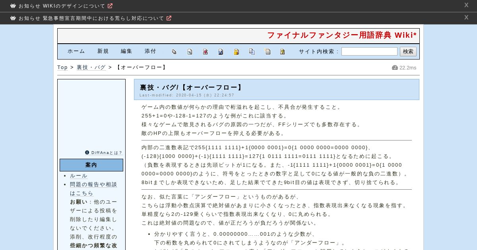Click the 案内 sidebar header
The height and width of the screenshot is (250, 477).
point(91,165)
